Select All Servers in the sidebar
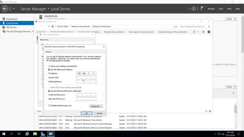244x137 pixels. 11,27
